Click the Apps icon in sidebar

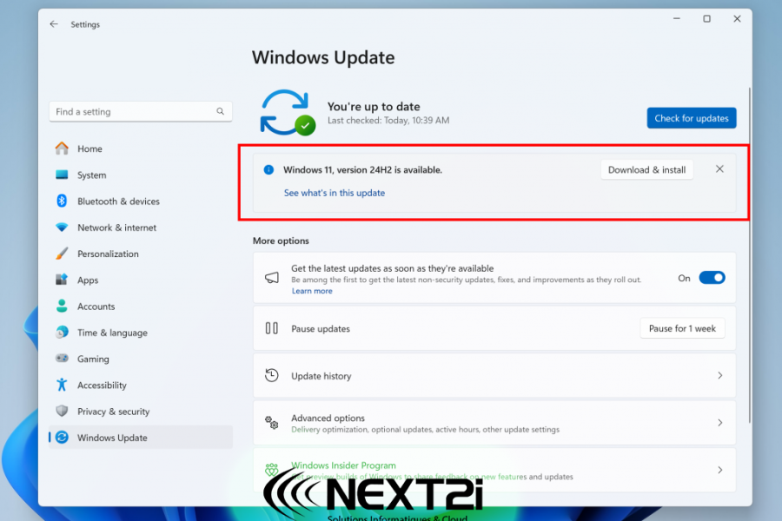(62, 280)
